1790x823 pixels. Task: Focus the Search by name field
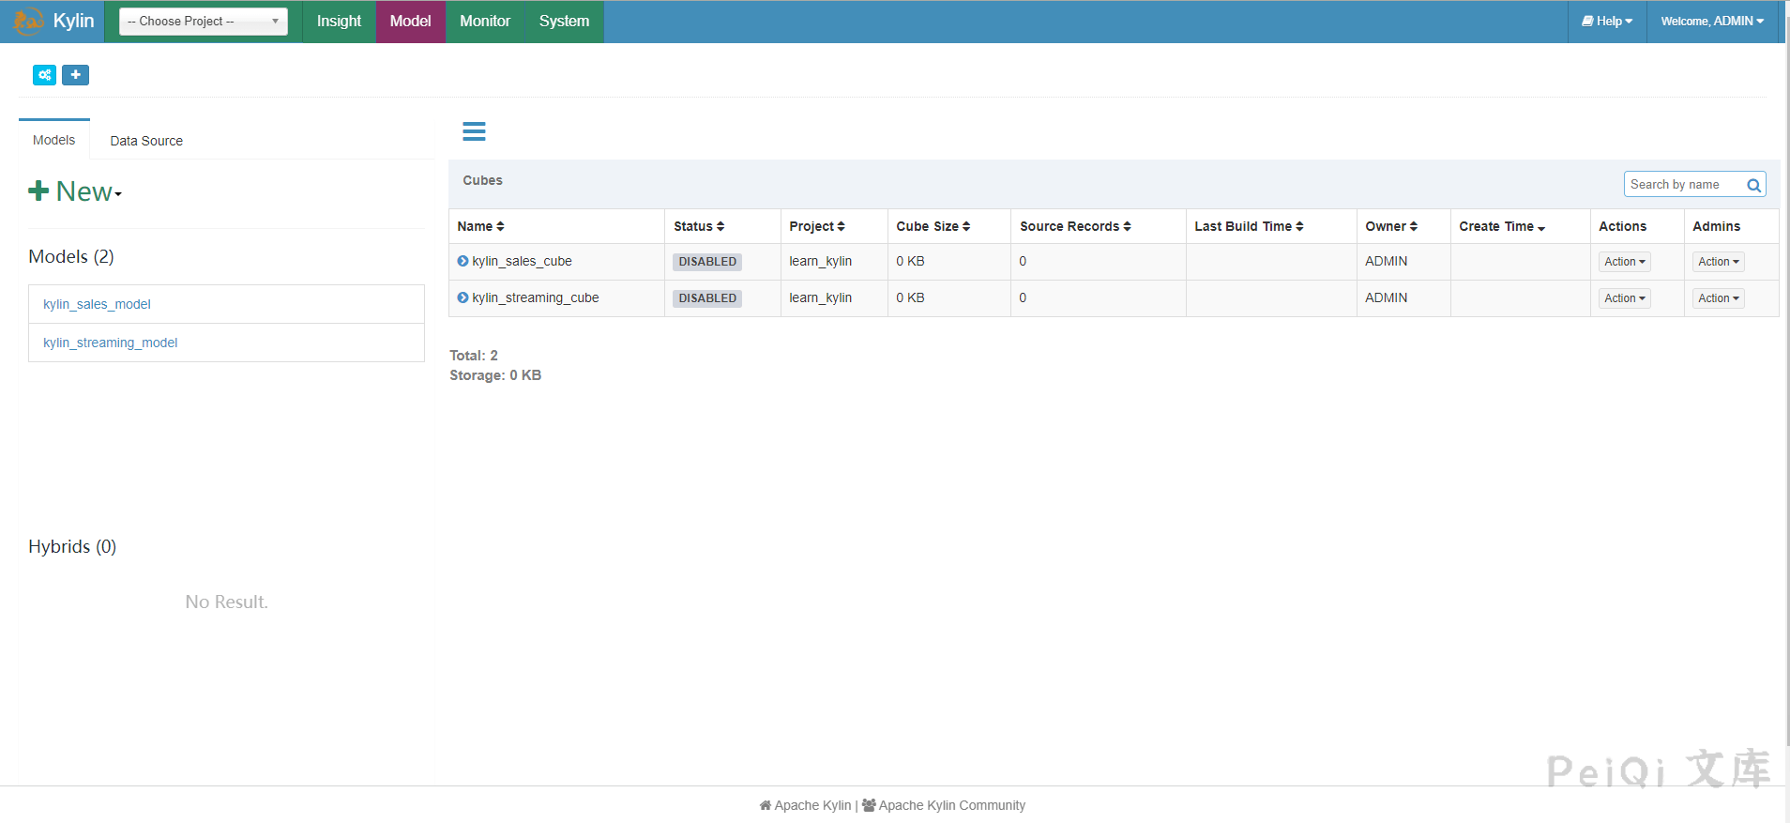(1683, 185)
